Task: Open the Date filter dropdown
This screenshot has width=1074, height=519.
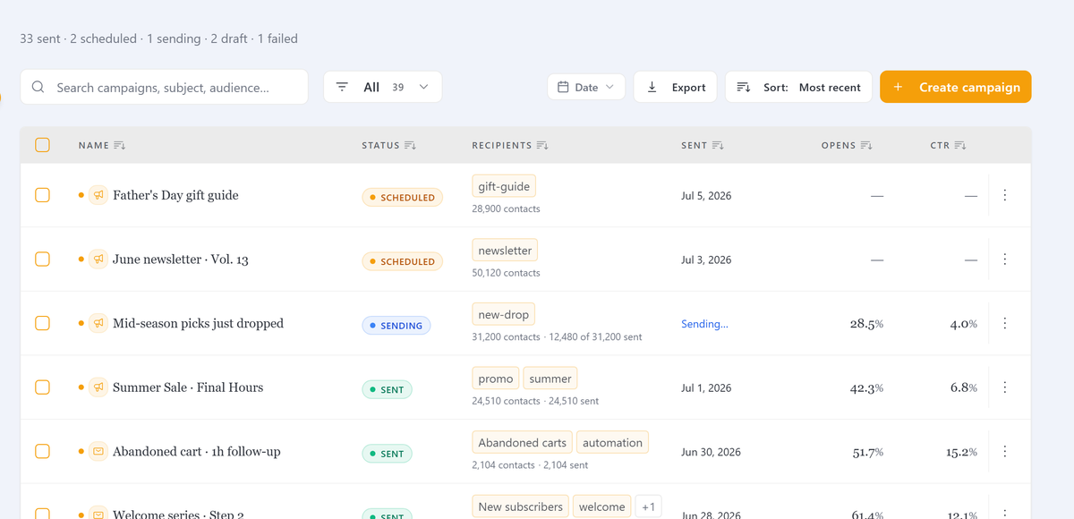Action: (586, 87)
